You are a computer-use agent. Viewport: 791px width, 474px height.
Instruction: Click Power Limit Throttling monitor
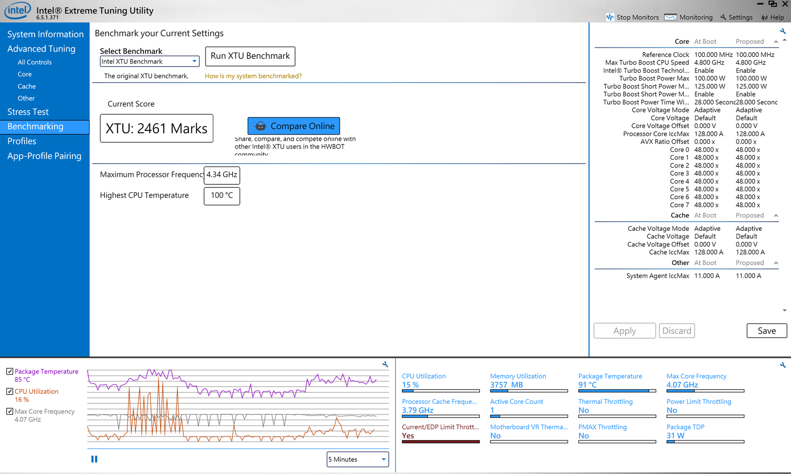coord(705,408)
